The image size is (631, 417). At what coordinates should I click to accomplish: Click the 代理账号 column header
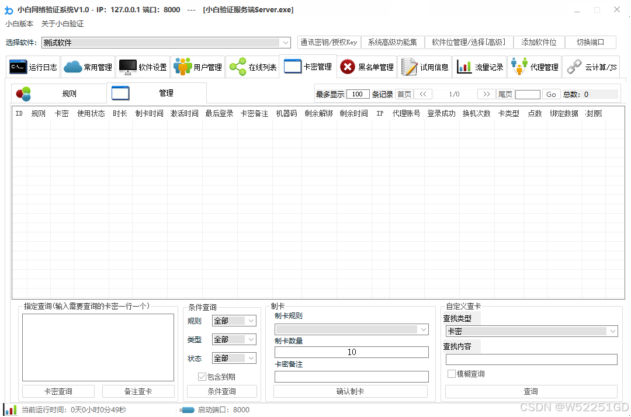[x=407, y=113]
